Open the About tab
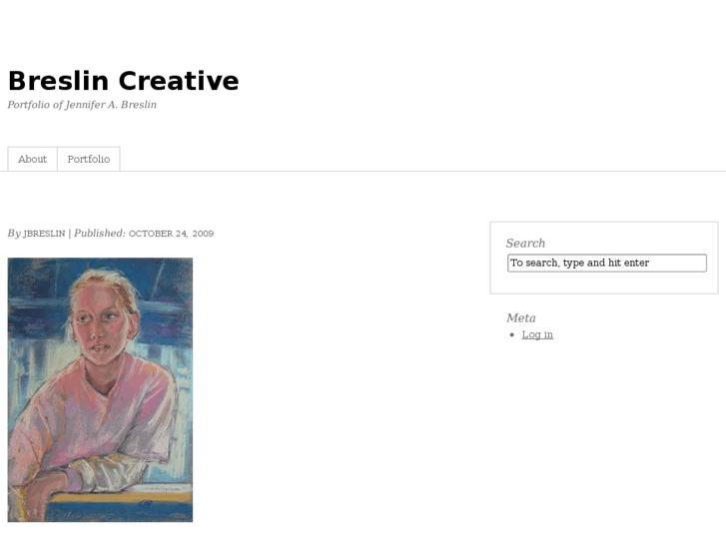Image resolution: width=726 pixels, height=544 pixels. point(32,159)
